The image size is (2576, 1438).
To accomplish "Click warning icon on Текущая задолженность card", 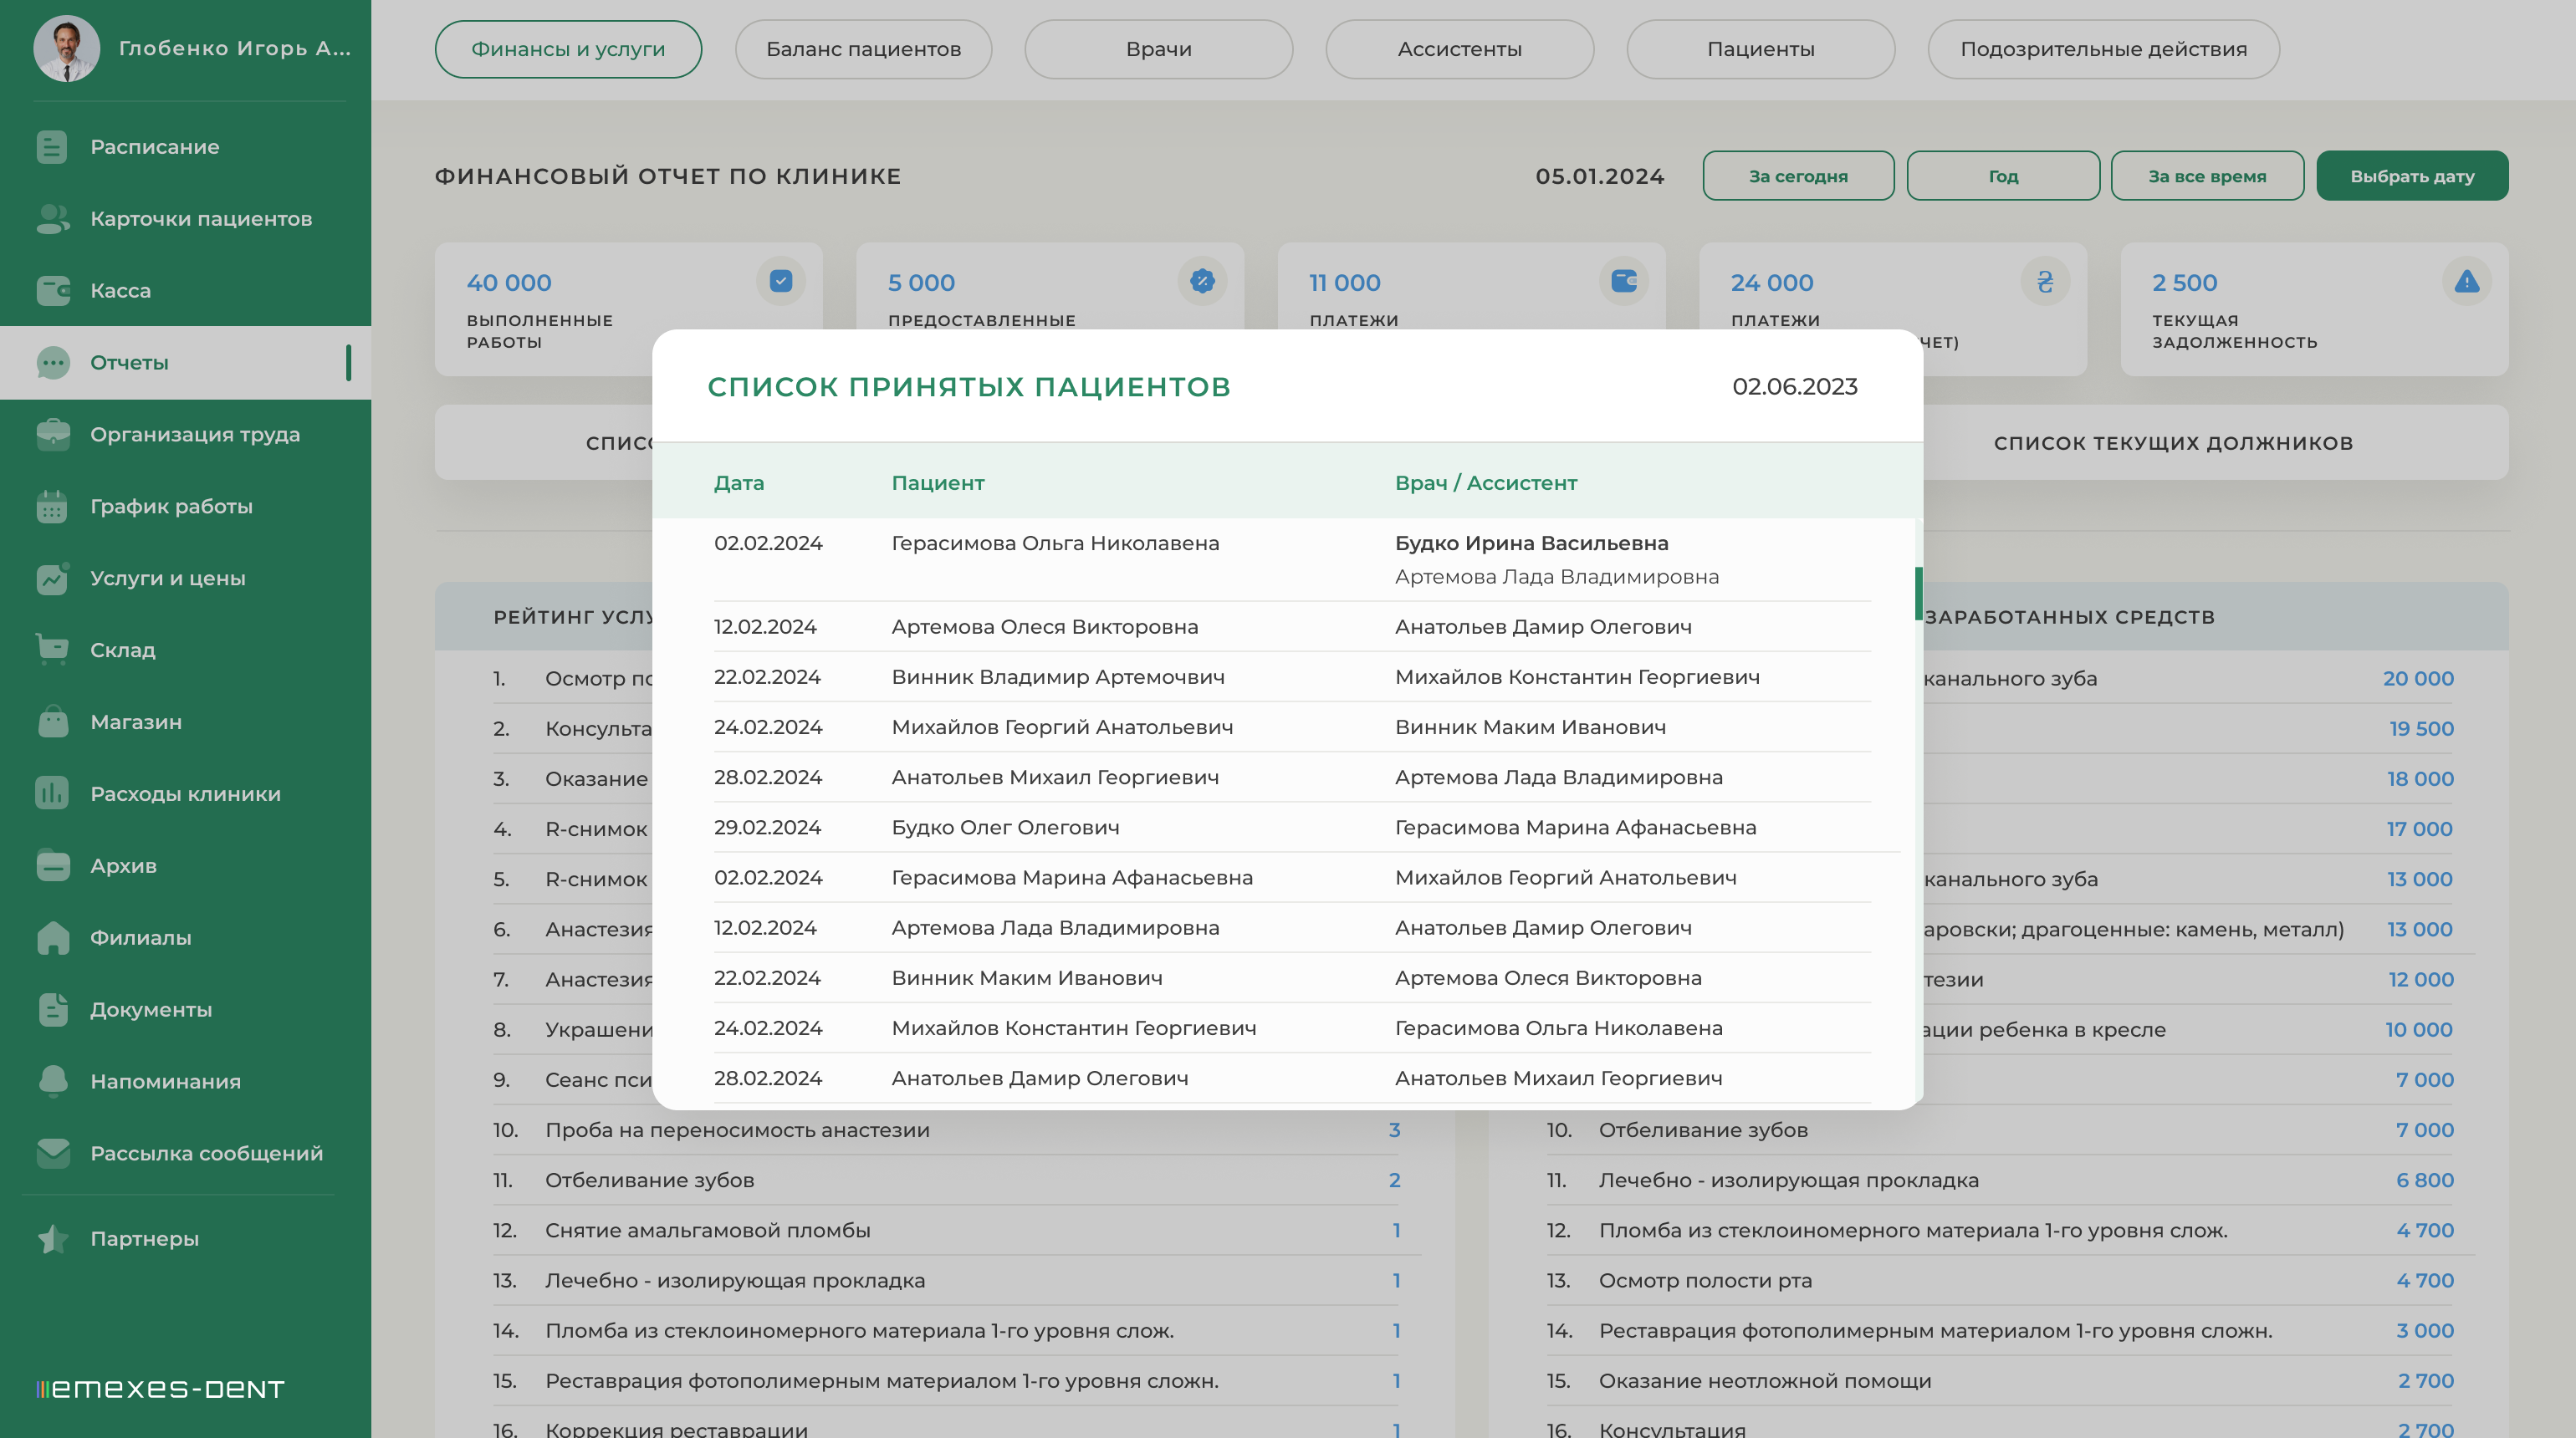I will 2467,282.
